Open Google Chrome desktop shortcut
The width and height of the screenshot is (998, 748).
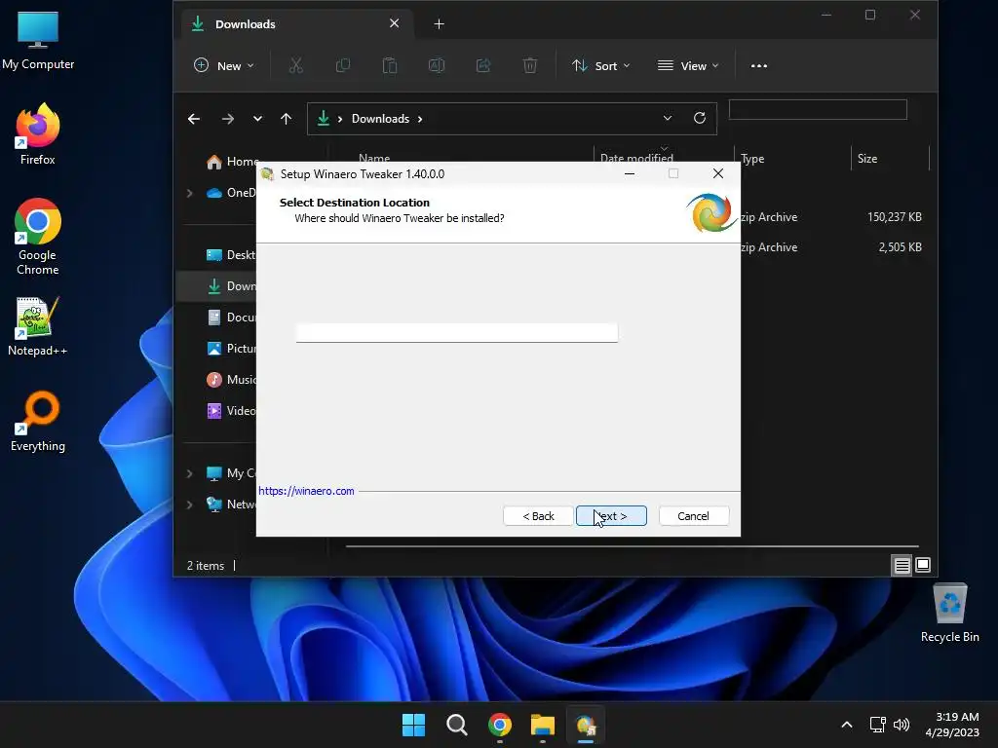[38, 236]
